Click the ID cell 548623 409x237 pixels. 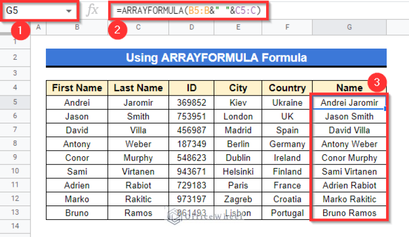(x=191, y=158)
